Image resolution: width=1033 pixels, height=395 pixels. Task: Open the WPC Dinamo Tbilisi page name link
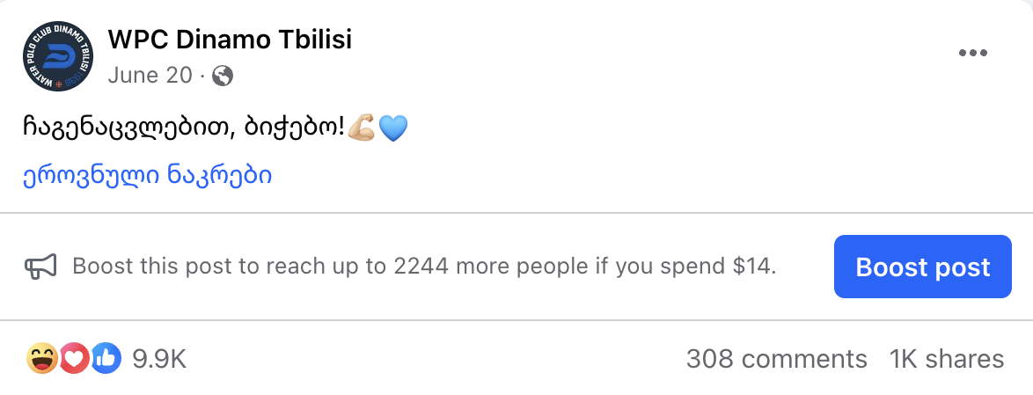(x=230, y=40)
